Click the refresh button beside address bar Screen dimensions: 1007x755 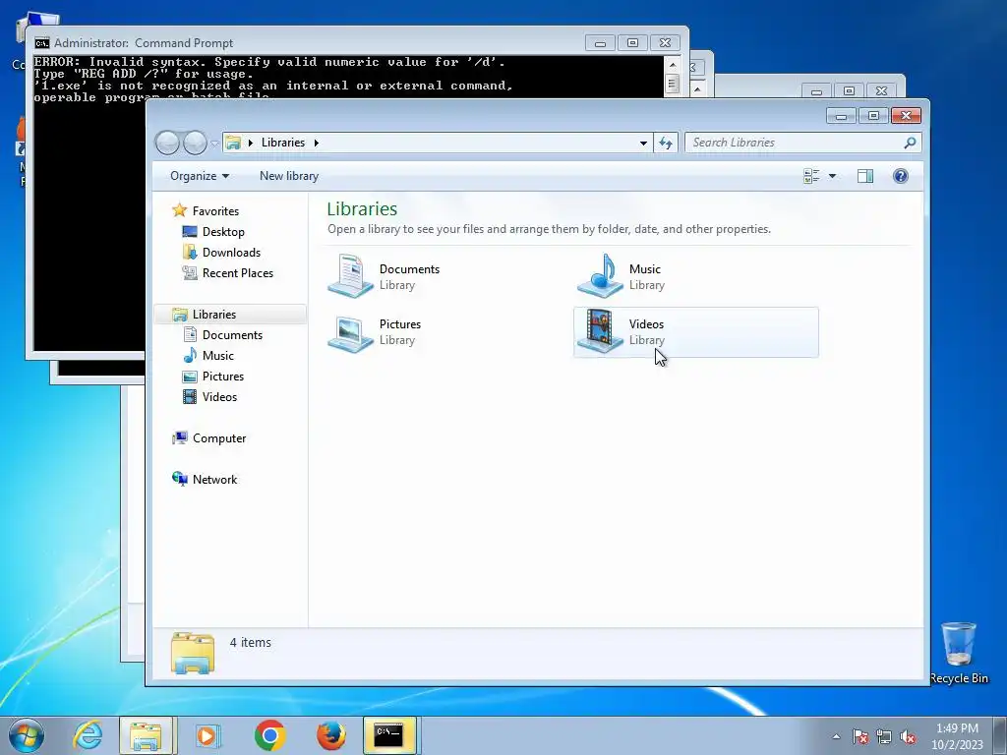click(666, 144)
